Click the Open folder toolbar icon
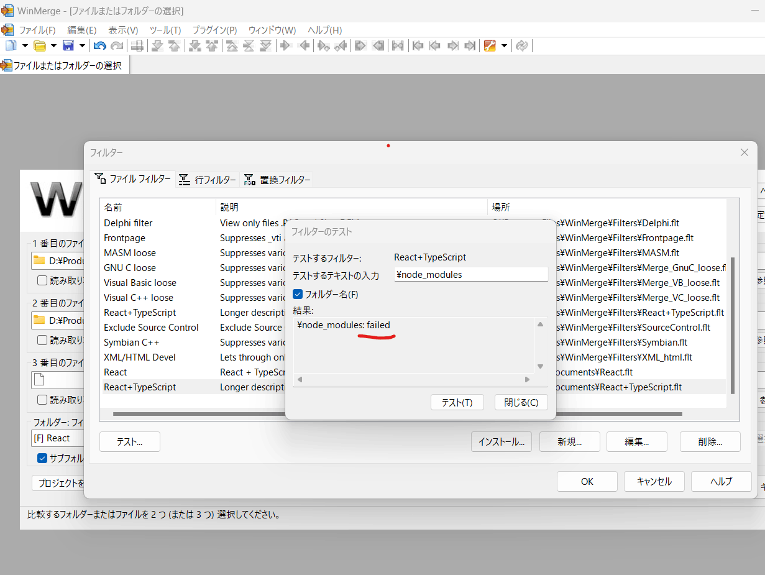 [40, 45]
